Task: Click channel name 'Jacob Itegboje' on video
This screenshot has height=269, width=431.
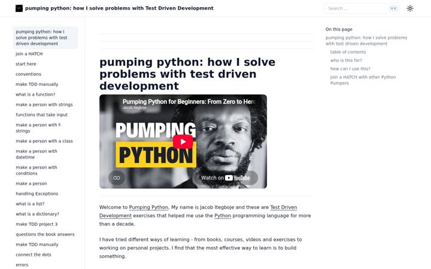Action: pos(135,108)
